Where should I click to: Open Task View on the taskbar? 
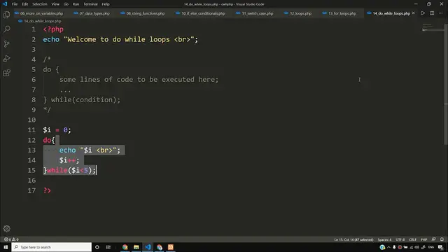point(108,247)
